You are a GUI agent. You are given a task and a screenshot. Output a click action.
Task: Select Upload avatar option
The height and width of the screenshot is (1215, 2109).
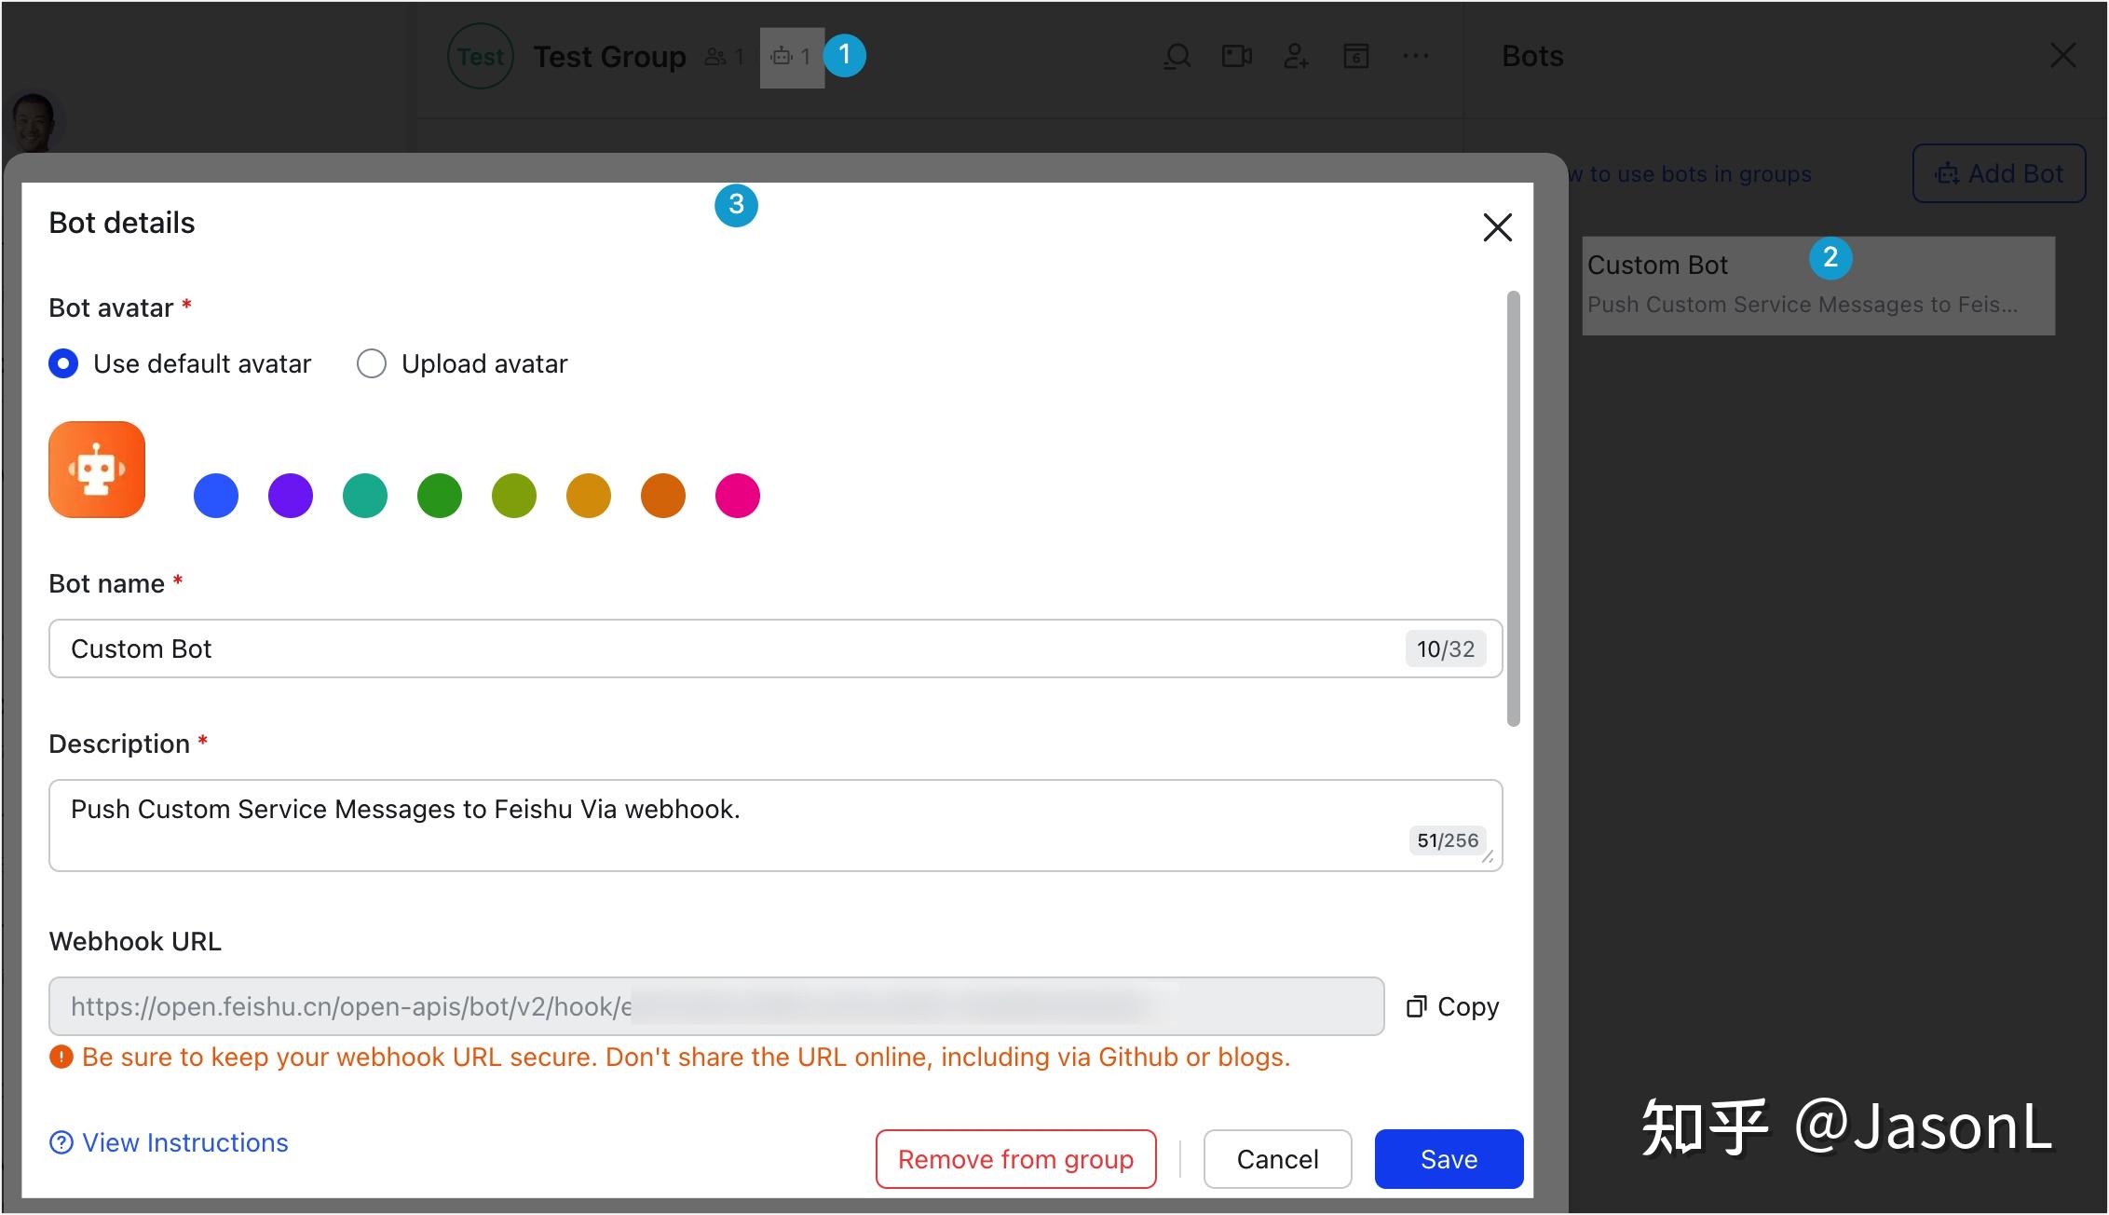[x=372, y=363]
